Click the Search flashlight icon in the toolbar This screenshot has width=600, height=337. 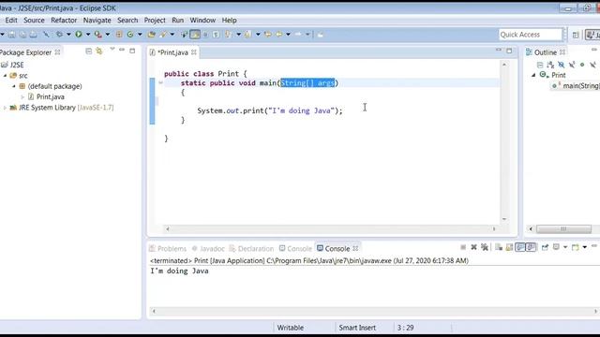coord(163,35)
